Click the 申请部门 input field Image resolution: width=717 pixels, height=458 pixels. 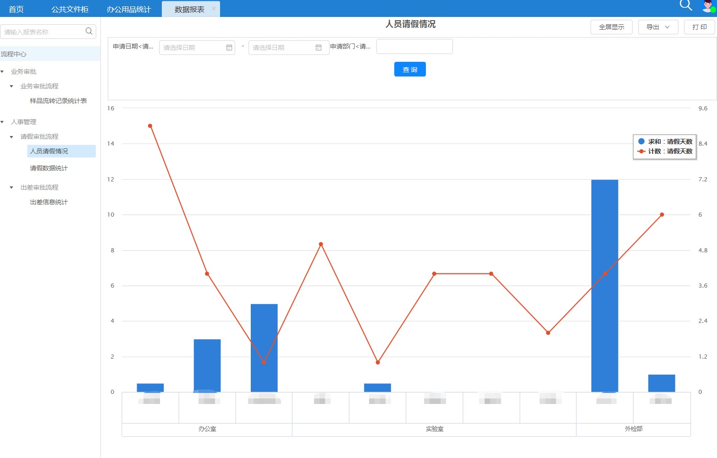pyautogui.click(x=414, y=46)
